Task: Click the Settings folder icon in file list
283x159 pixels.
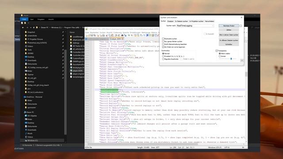Action: click(x=71, y=43)
